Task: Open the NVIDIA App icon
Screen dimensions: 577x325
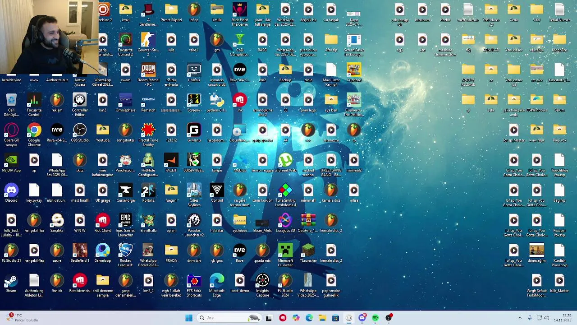Action: 11,163
